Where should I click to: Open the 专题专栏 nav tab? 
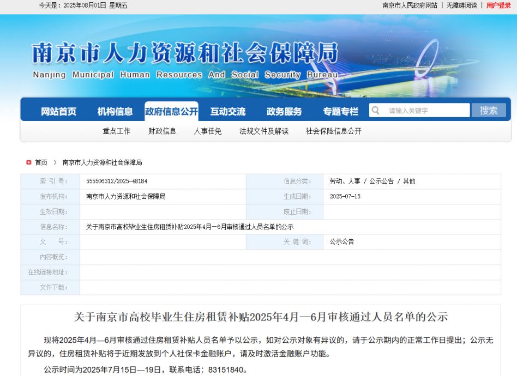click(x=341, y=111)
